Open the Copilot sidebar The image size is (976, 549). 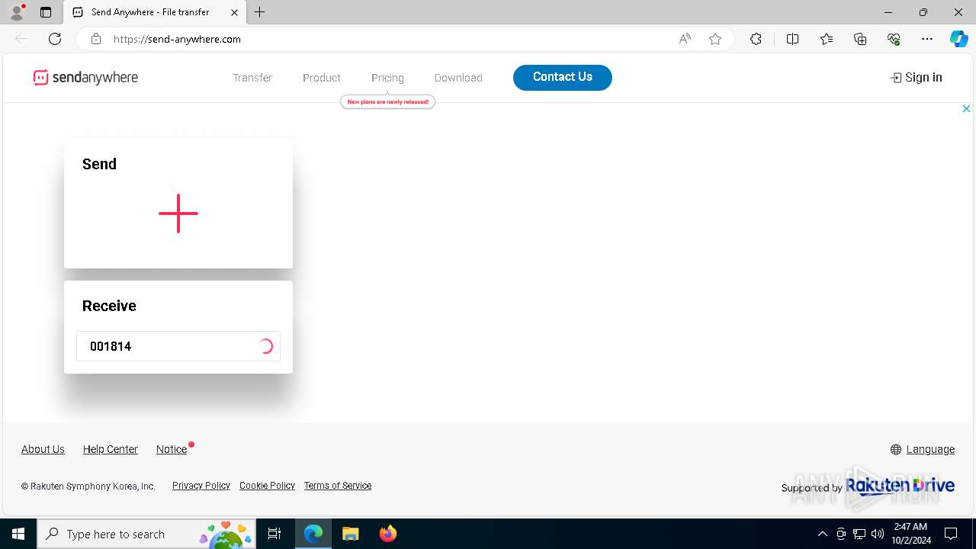(x=958, y=39)
